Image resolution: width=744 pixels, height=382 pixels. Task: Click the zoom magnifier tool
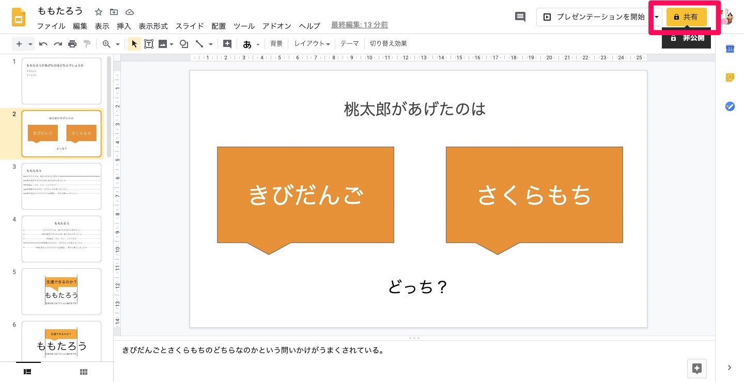tap(106, 44)
